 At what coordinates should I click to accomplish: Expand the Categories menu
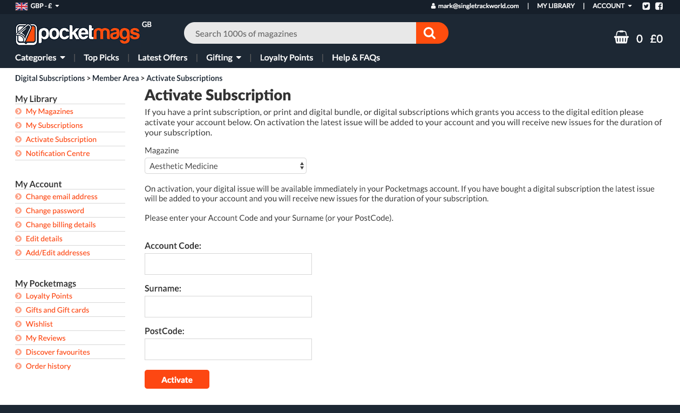click(x=40, y=58)
